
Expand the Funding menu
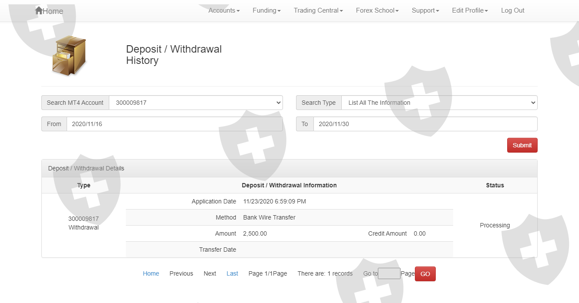(x=266, y=10)
